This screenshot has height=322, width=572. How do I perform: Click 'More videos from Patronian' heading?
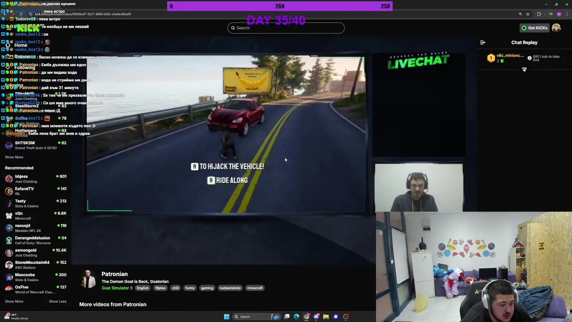coord(113,304)
